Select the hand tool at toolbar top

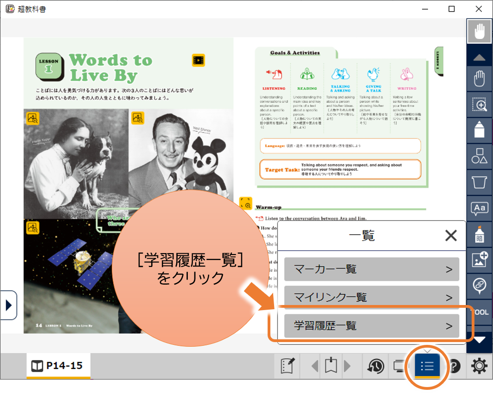click(479, 31)
